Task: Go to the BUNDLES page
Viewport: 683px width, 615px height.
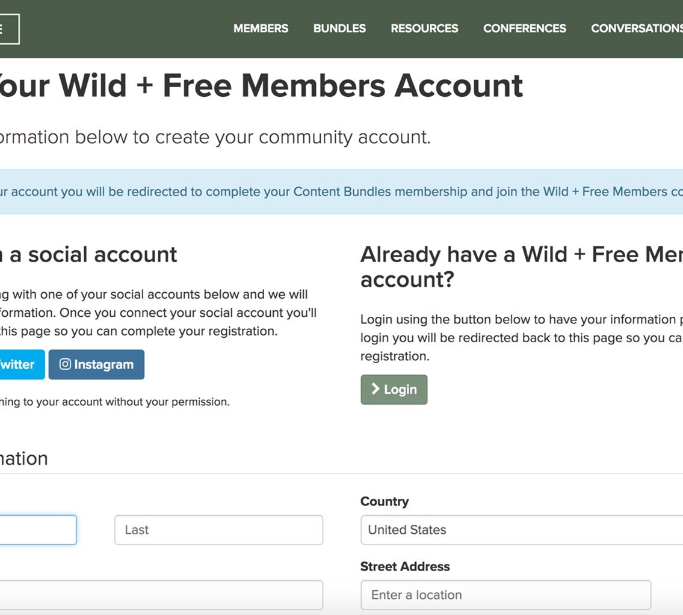Action: tap(339, 28)
